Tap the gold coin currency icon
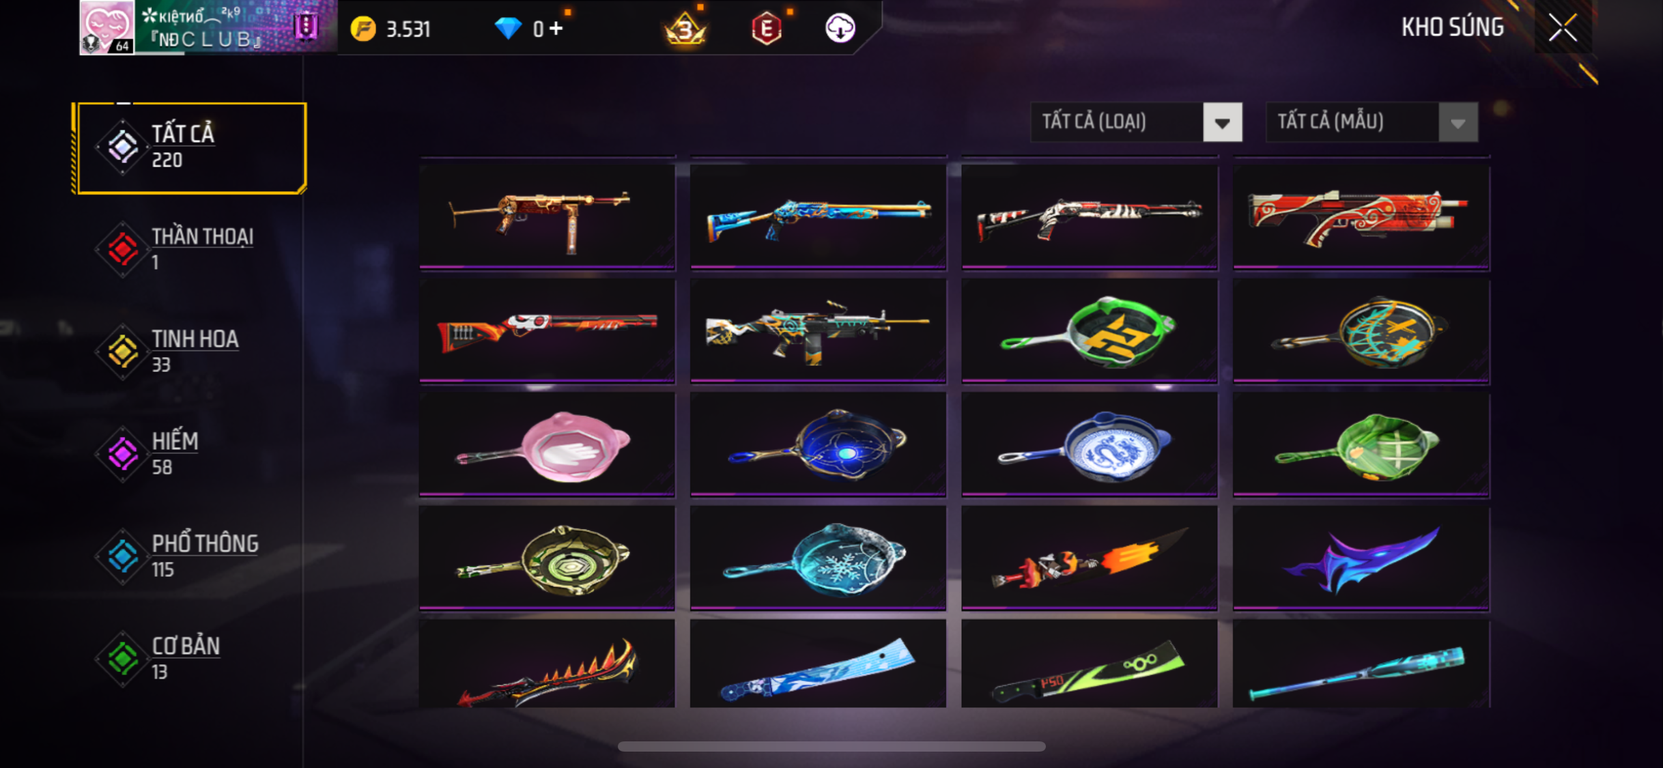Image resolution: width=1663 pixels, height=768 pixels. click(363, 29)
